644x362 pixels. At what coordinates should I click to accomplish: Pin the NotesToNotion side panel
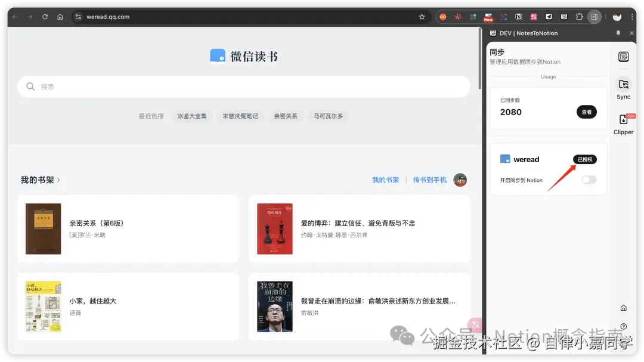[x=618, y=33]
